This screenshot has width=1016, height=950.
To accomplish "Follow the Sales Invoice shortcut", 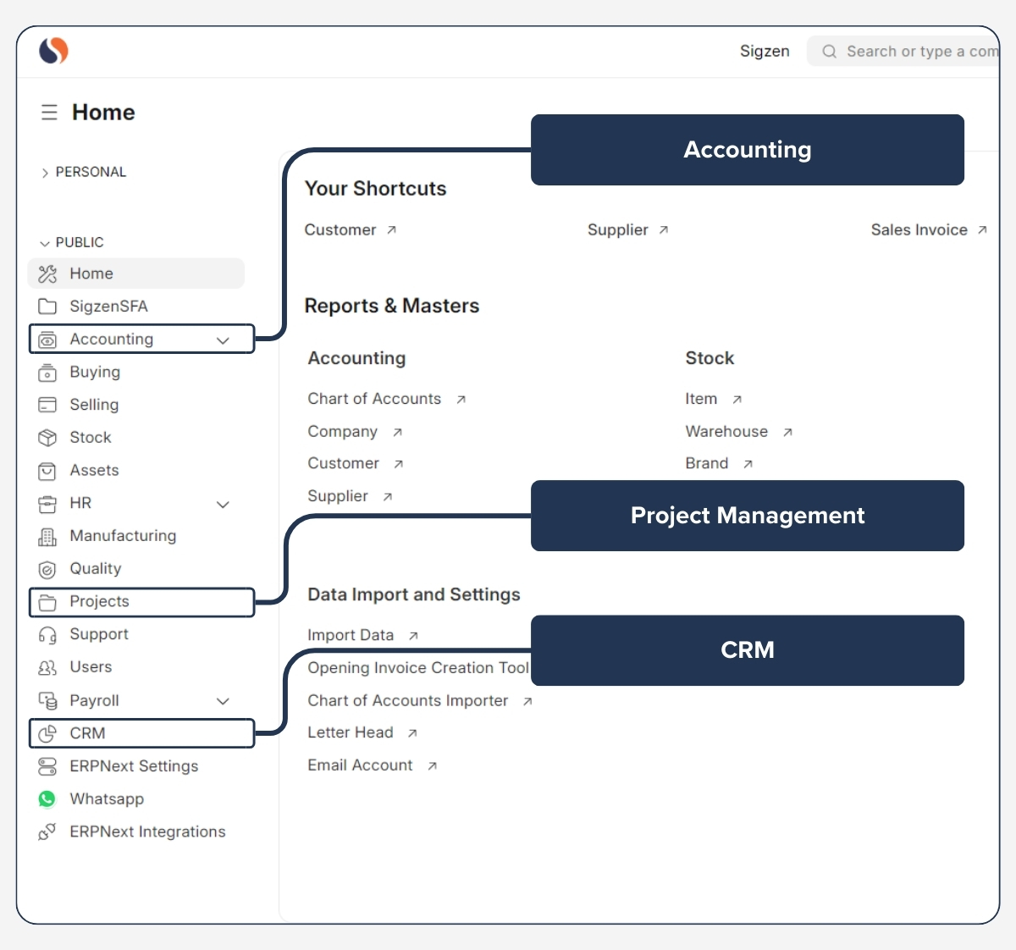I will pyautogui.click(x=919, y=229).
